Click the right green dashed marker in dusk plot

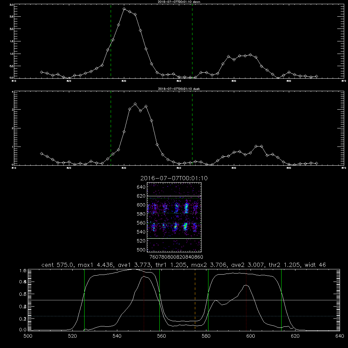coord(192,128)
